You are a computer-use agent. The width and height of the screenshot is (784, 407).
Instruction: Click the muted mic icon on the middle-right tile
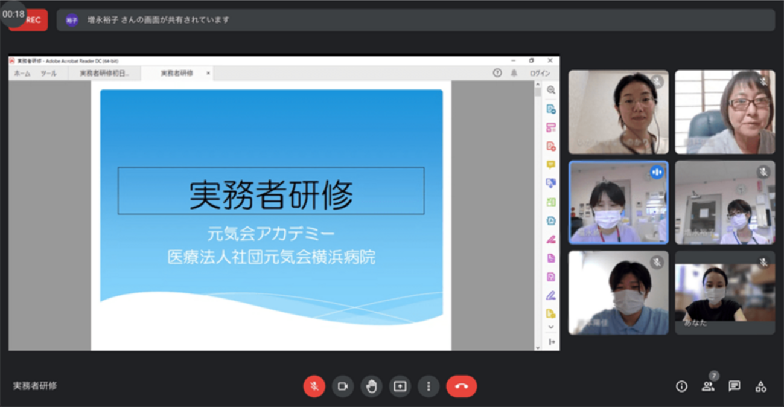pyautogui.click(x=763, y=173)
